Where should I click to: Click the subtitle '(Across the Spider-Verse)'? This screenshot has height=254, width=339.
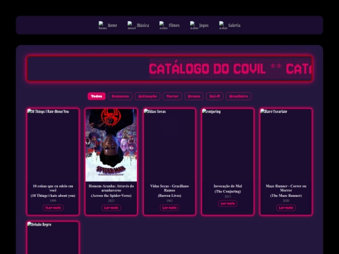pyautogui.click(x=111, y=196)
